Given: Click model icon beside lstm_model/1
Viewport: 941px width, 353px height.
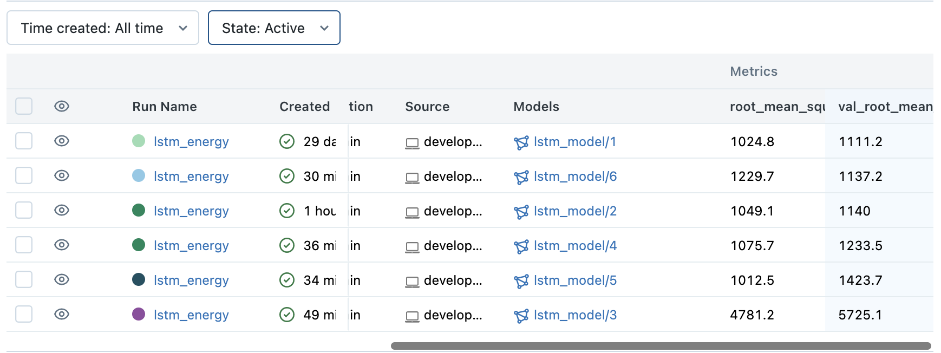Looking at the screenshot, I should point(521,142).
